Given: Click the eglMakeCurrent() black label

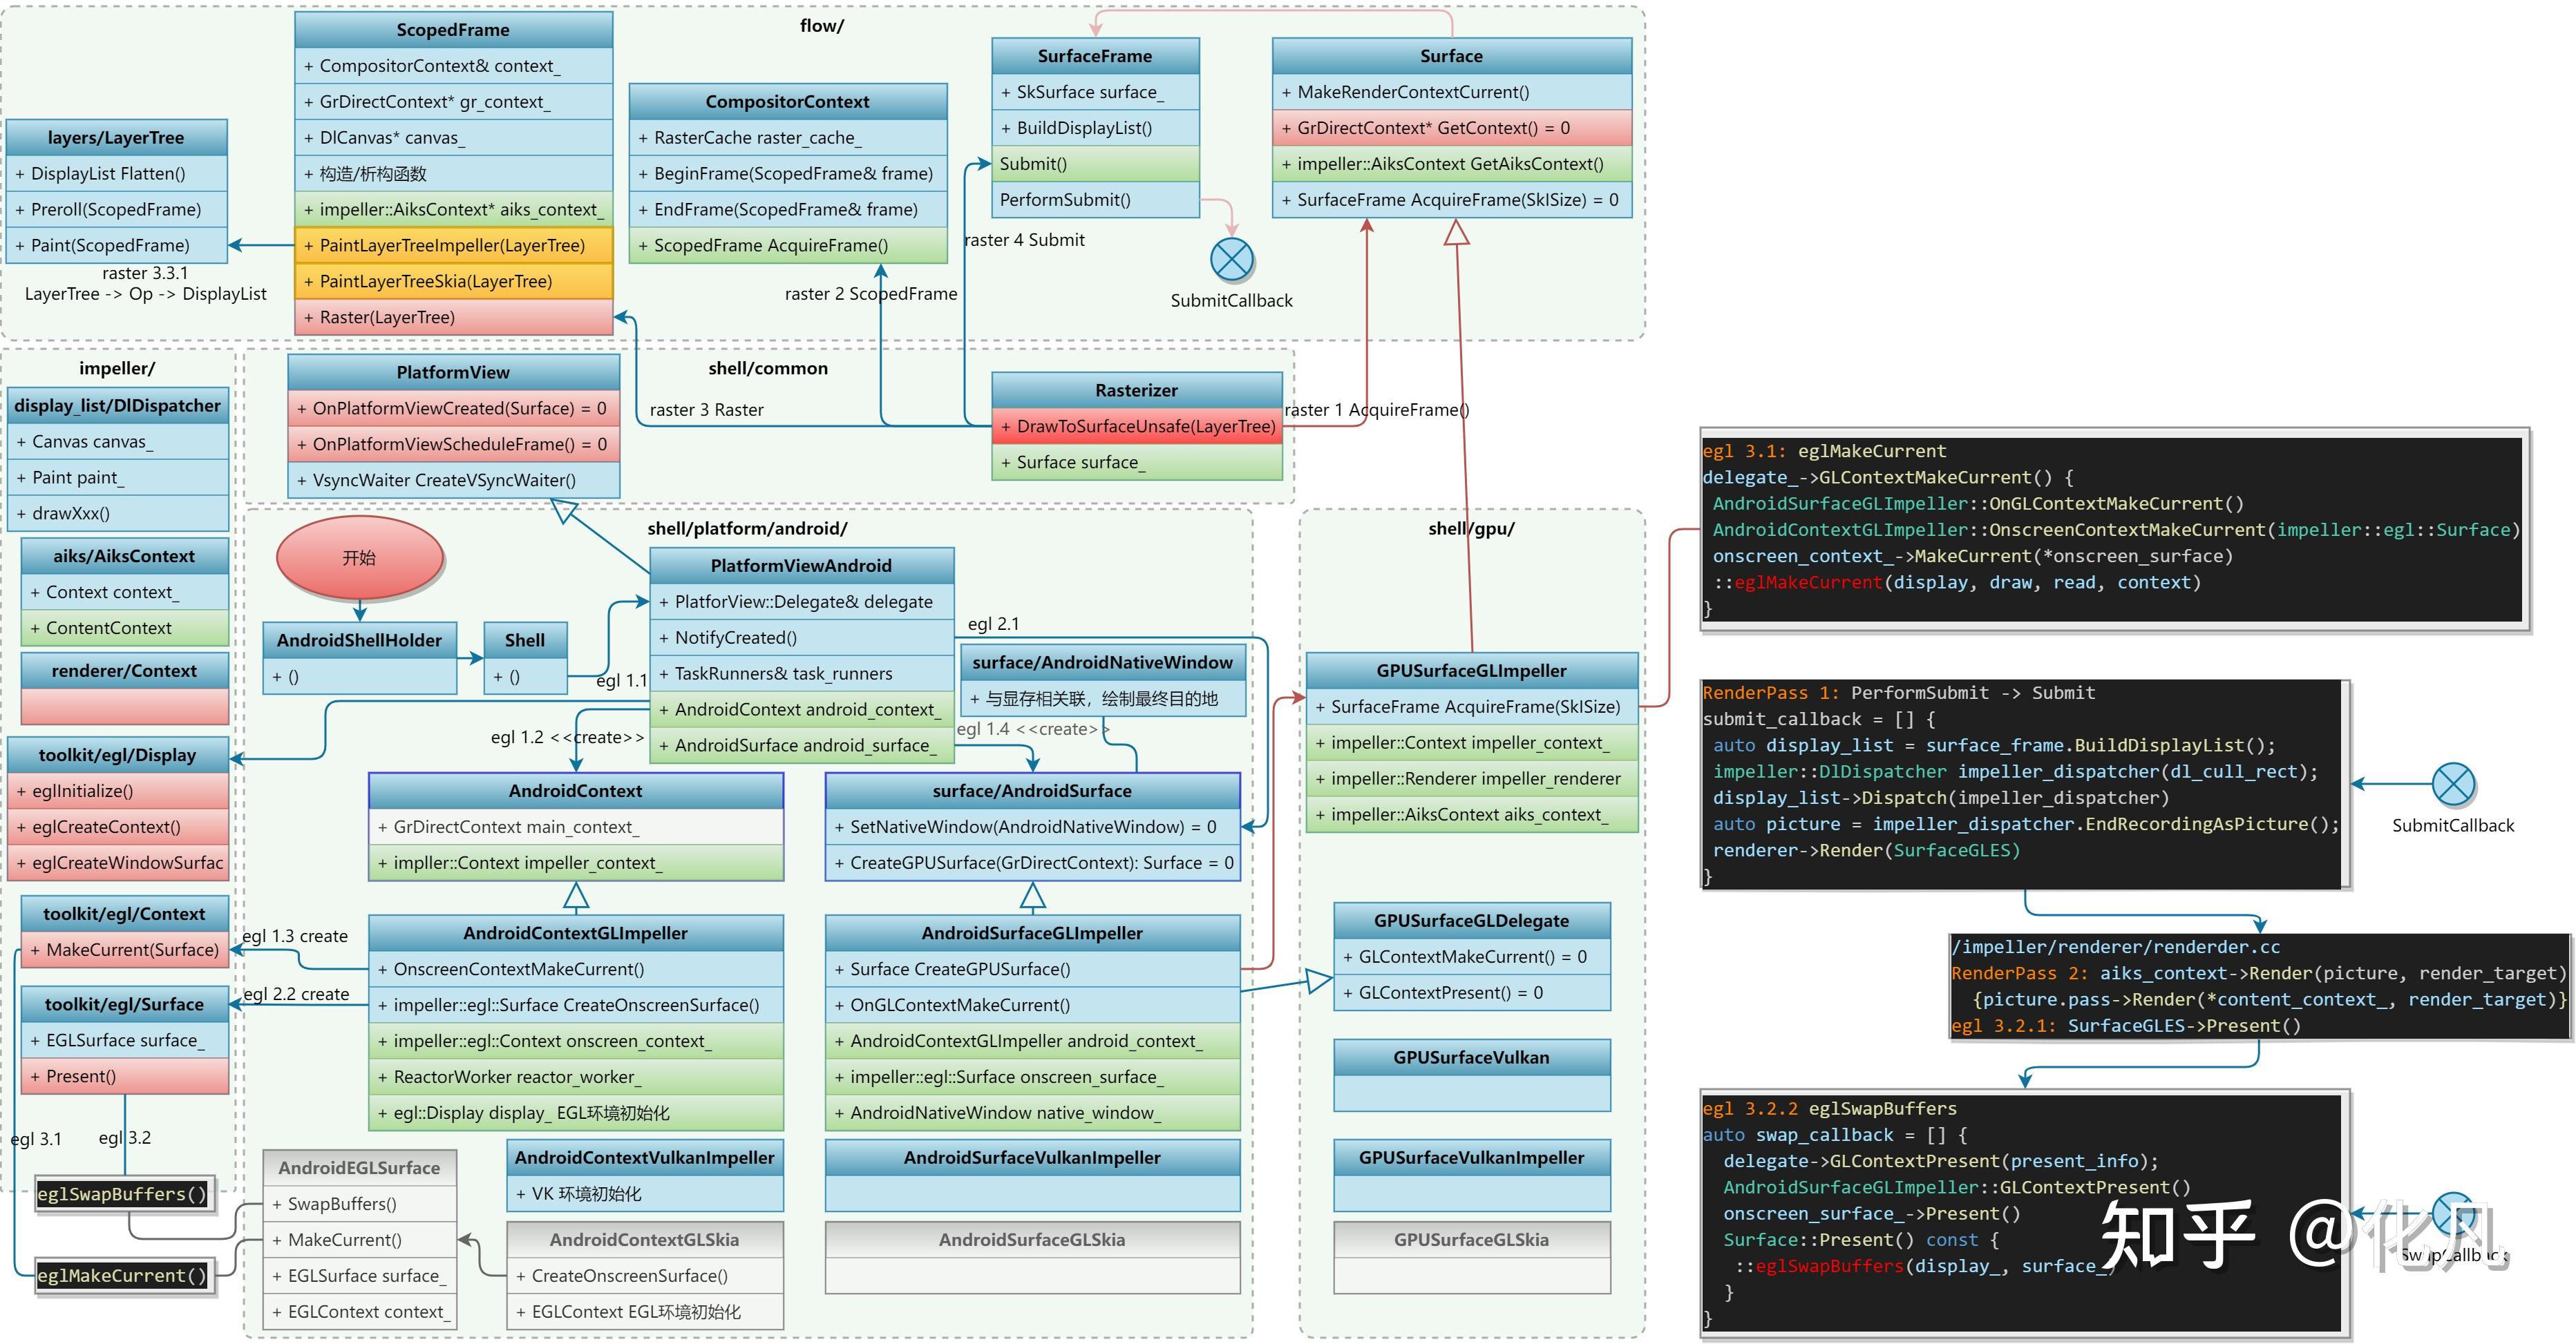Looking at the screenshot, I should 124,1276.
